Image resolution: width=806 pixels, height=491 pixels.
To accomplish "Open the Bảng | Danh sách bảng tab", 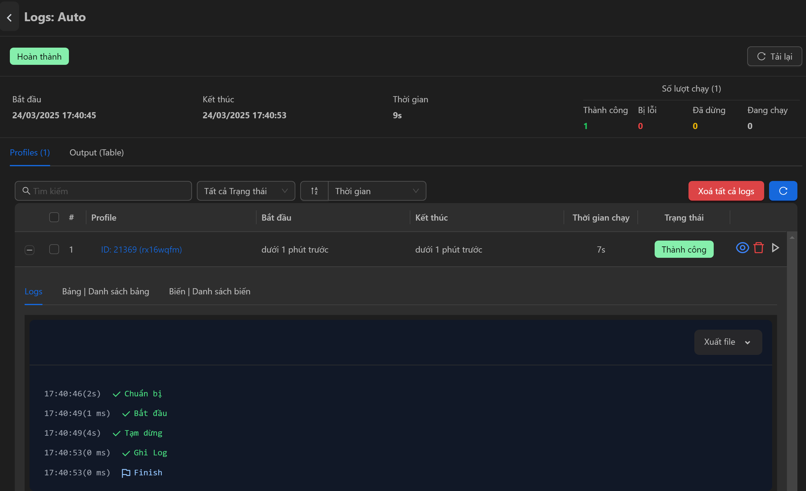I will [x=105, y=291].
